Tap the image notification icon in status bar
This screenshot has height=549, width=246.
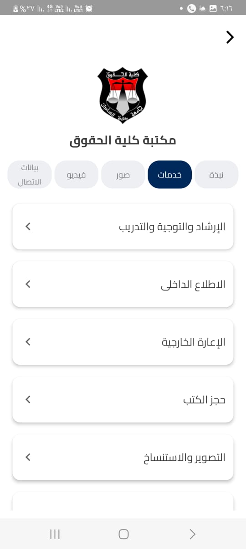point(213,8)
